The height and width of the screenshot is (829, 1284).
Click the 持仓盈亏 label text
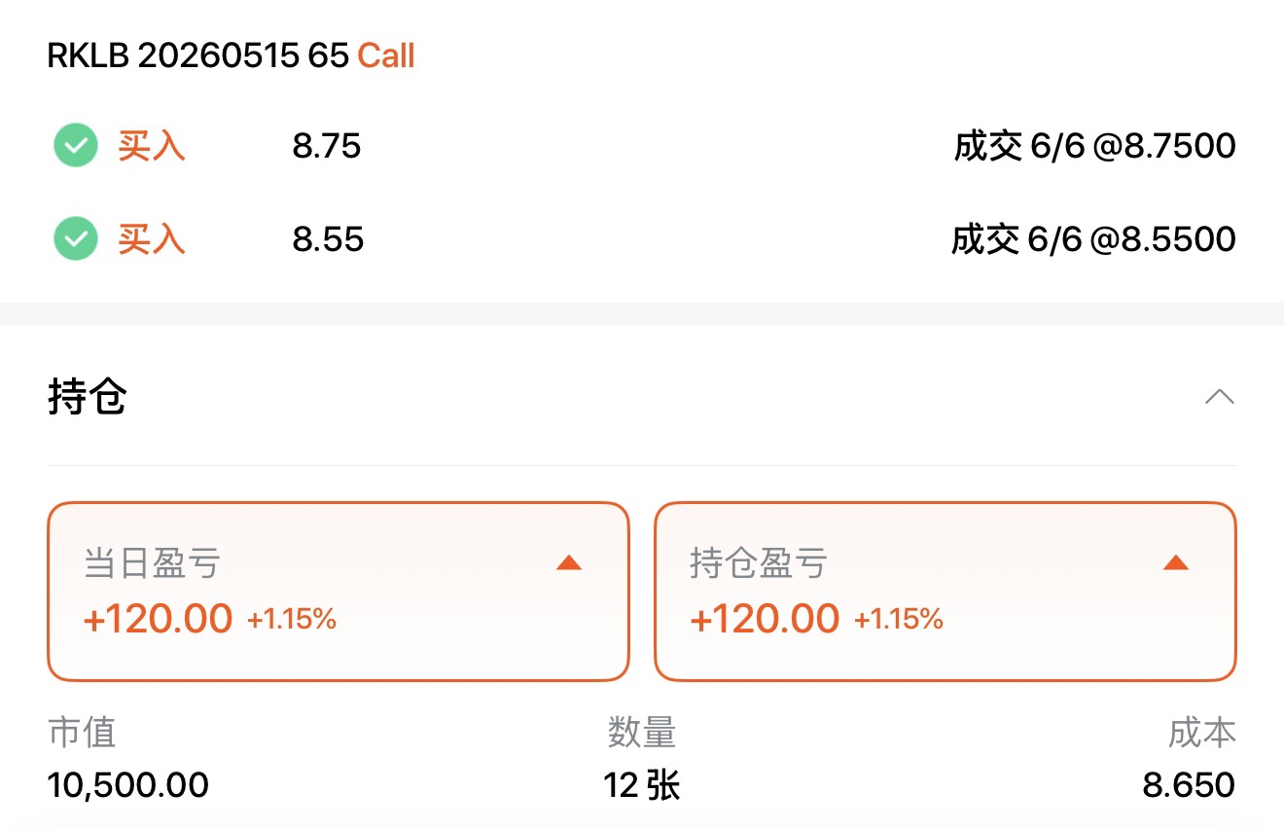point(759,563)
